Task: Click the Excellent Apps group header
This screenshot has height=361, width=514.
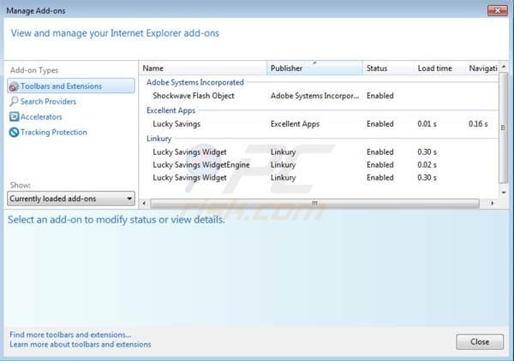Action: pos(170,110)
